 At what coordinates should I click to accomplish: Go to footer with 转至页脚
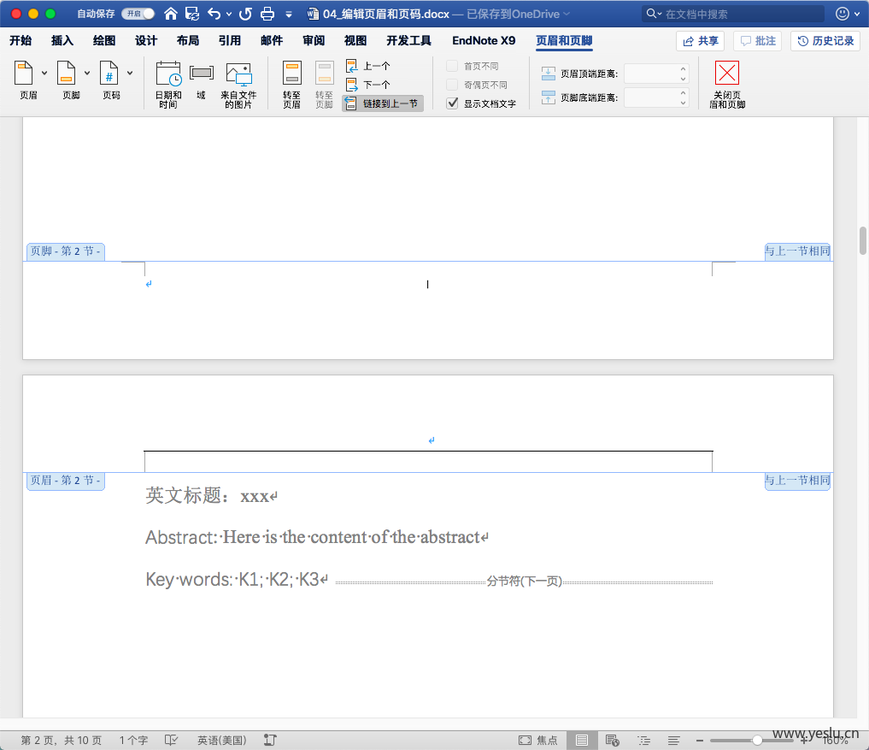pyautogui.click(x=324, y=85)
